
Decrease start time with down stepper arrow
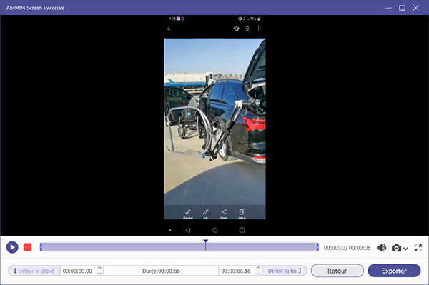pyautogui.click(x=99, y=274)
